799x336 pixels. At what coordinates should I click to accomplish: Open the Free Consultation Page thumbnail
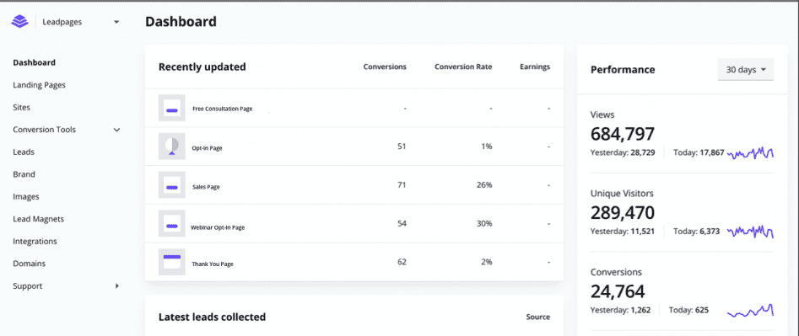172,108
